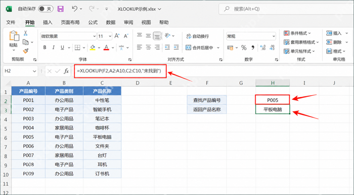Align cell content to vertical middle
The width and height of the screenshot is (354, 195).
148,35
